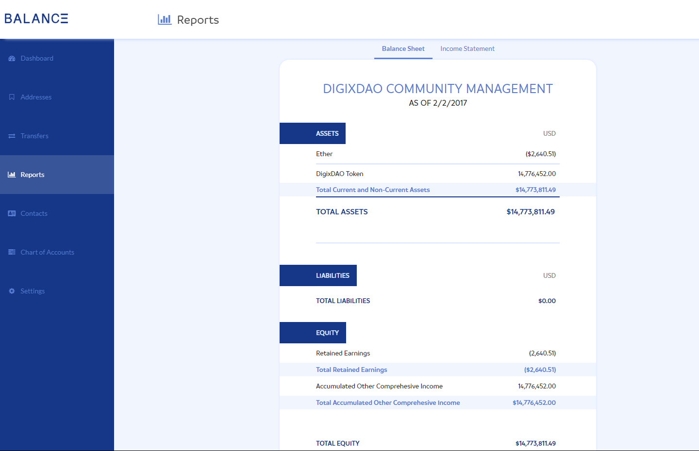Image resolution: width=699 pixels, height=451 pixels.
Task: Click the TOTAL ASSETS label
Action: [x=342, y=211]
